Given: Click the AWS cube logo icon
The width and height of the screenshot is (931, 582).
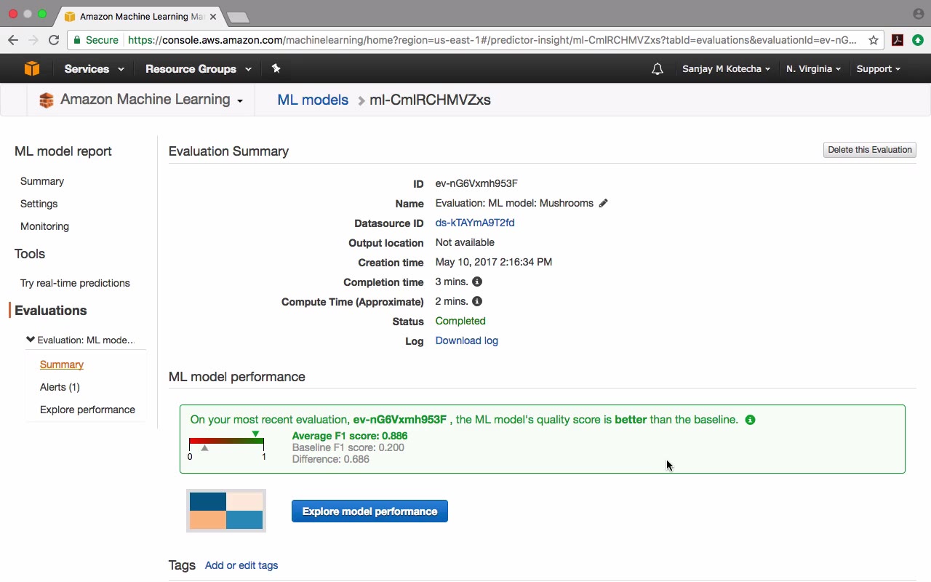Looking at the screenshot, I should (32, 68).
